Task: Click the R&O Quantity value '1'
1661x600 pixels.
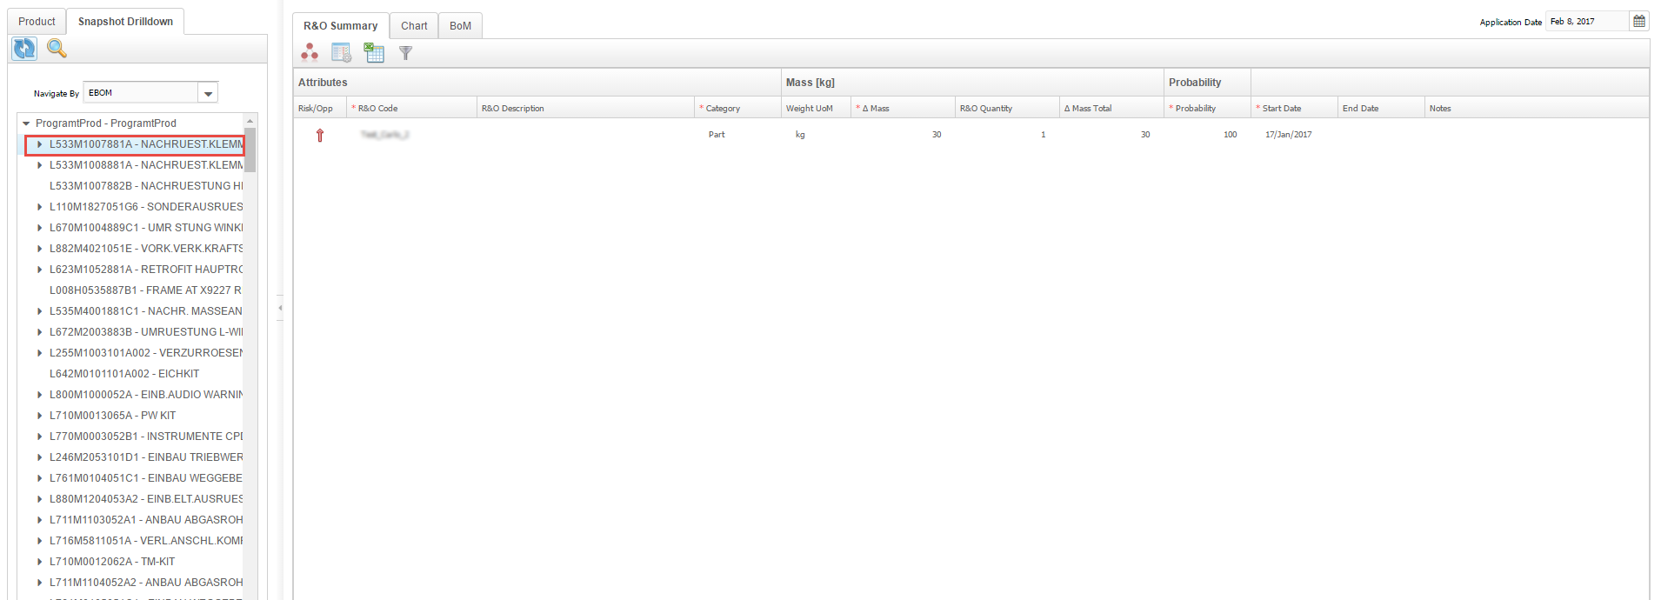Action: click(x=1043, y=135)
